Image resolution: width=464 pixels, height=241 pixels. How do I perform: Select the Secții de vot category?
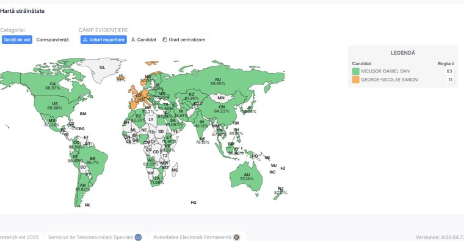17,40
